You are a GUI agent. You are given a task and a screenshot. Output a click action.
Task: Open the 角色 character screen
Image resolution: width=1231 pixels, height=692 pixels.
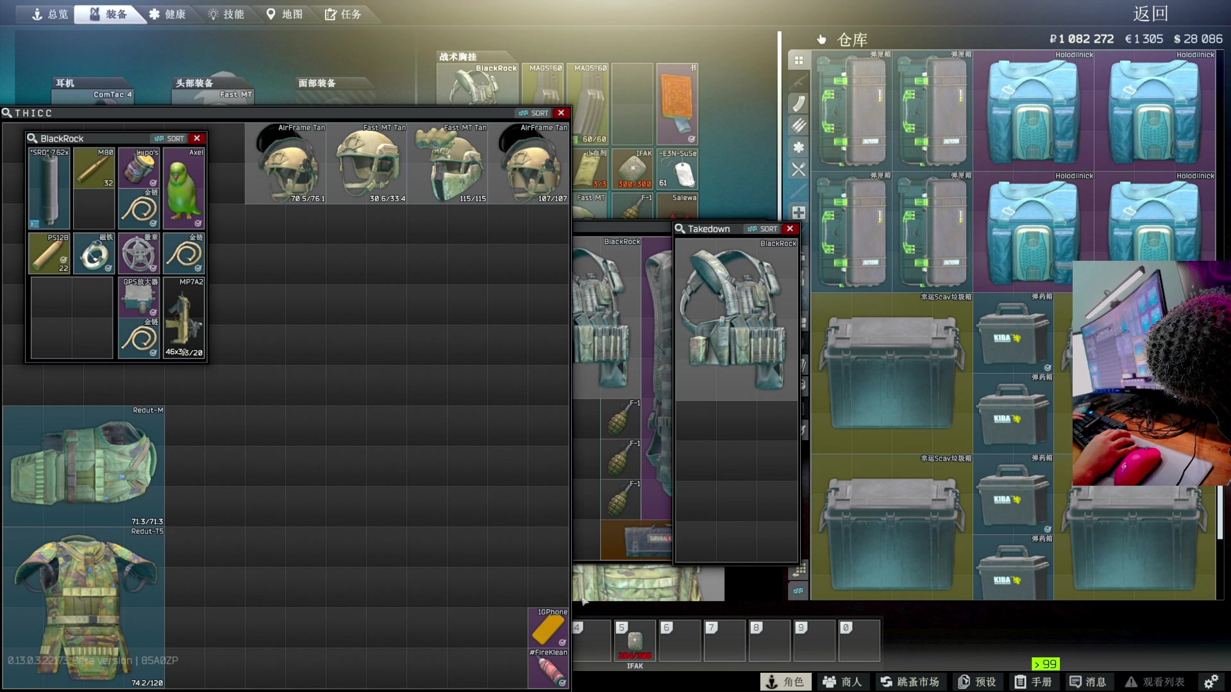coord(786,682)
